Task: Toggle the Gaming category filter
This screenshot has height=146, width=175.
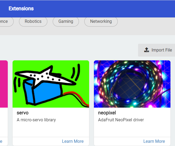Action: [66, 21]
